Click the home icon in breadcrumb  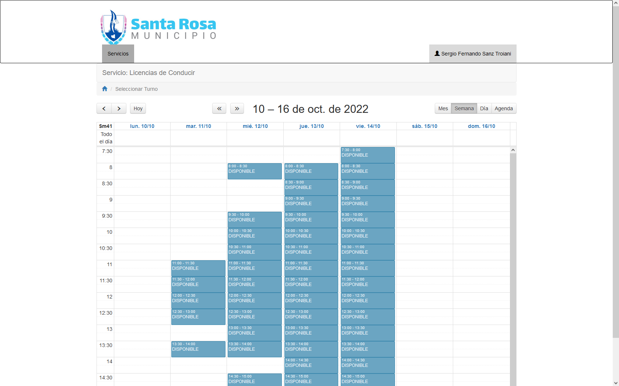tap(105, 89)
